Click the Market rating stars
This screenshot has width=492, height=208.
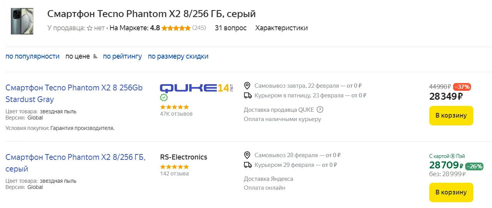point(176,28)
